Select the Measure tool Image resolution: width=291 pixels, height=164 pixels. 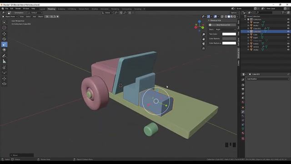(x=4, y=61)
